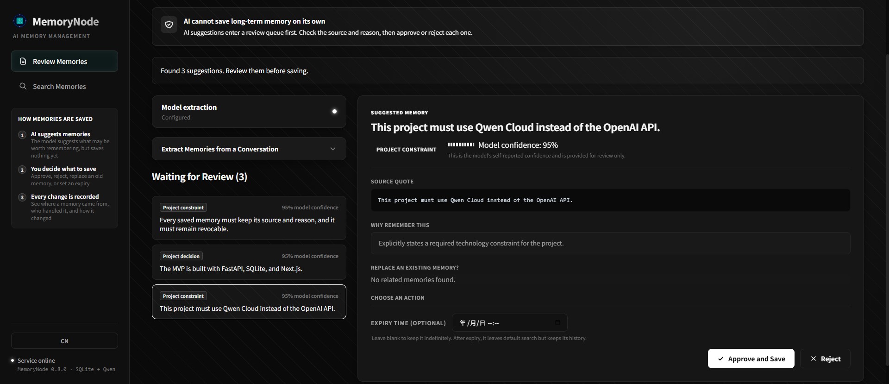
Task: Click the "Service online" status text
Action: [36, 360]
